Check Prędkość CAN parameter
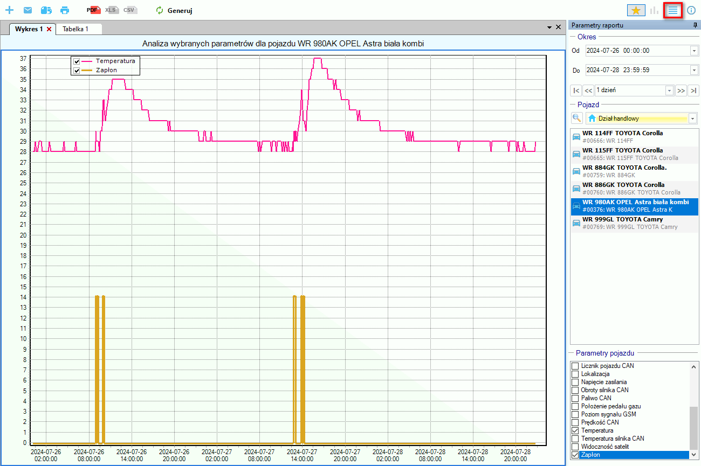 [575, 422]
